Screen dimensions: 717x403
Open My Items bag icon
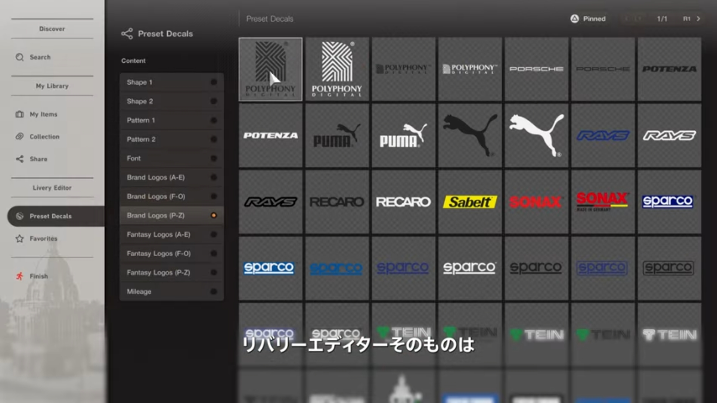point(19,114)
